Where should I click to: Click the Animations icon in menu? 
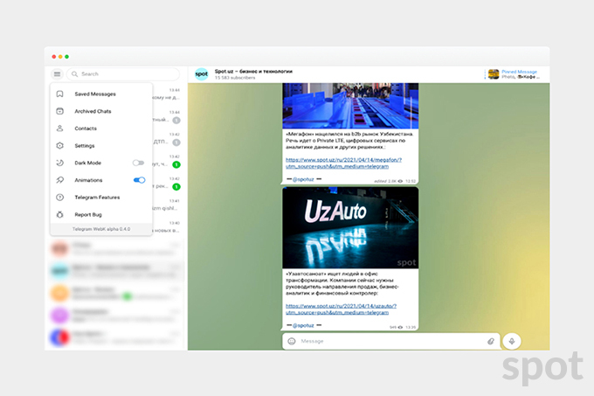point(60,180)
